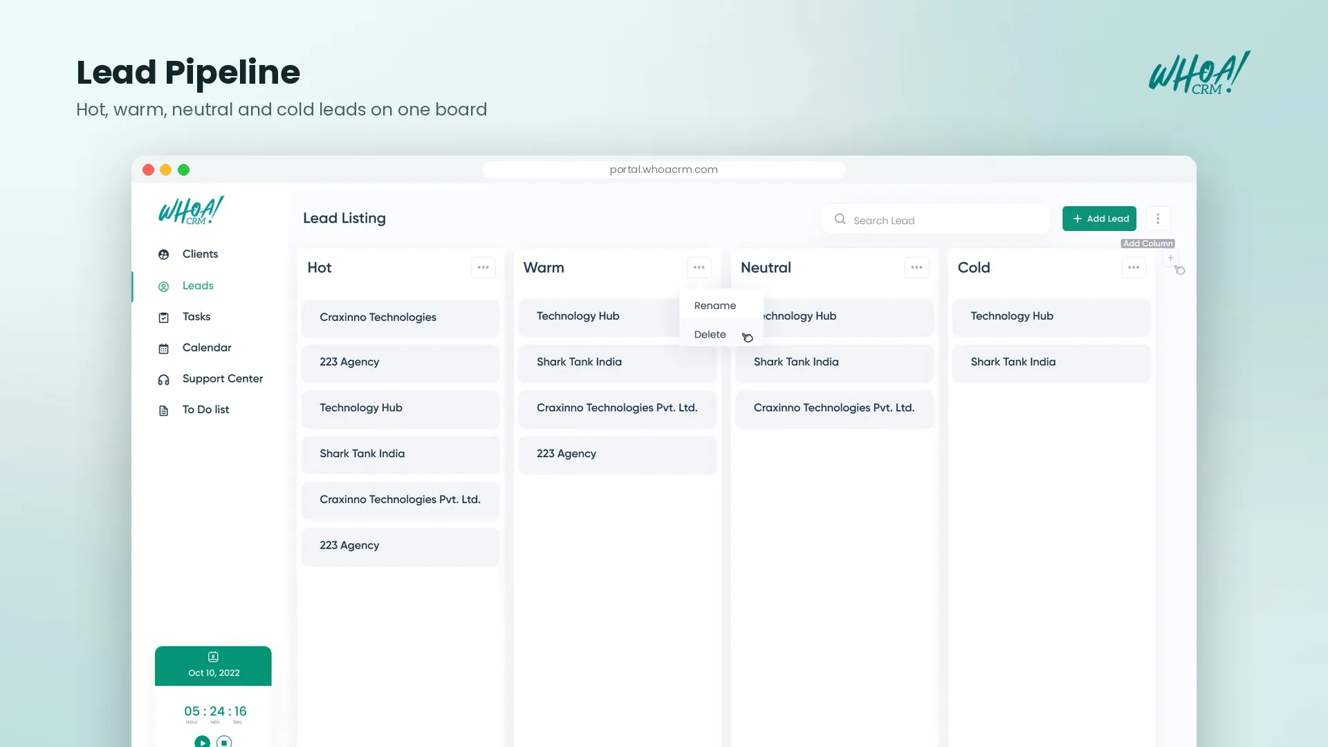Go to the To Do list page
The height and width of the screenshot is (747, 1328).
tap(205, 410)
